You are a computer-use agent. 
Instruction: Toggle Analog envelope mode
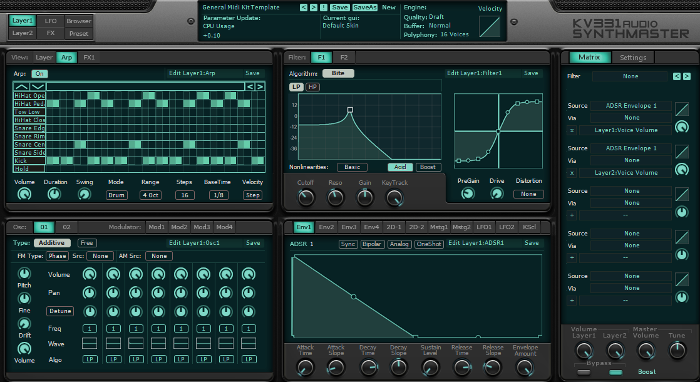point(399,244)
